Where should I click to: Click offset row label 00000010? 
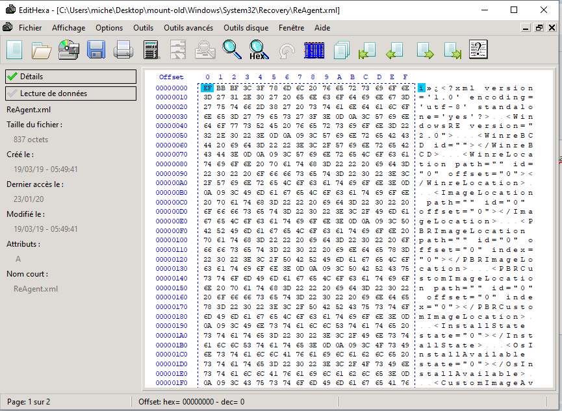(172, 97)
